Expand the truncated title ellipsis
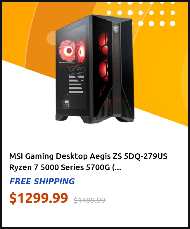The image size is (190, 229). 117,167
